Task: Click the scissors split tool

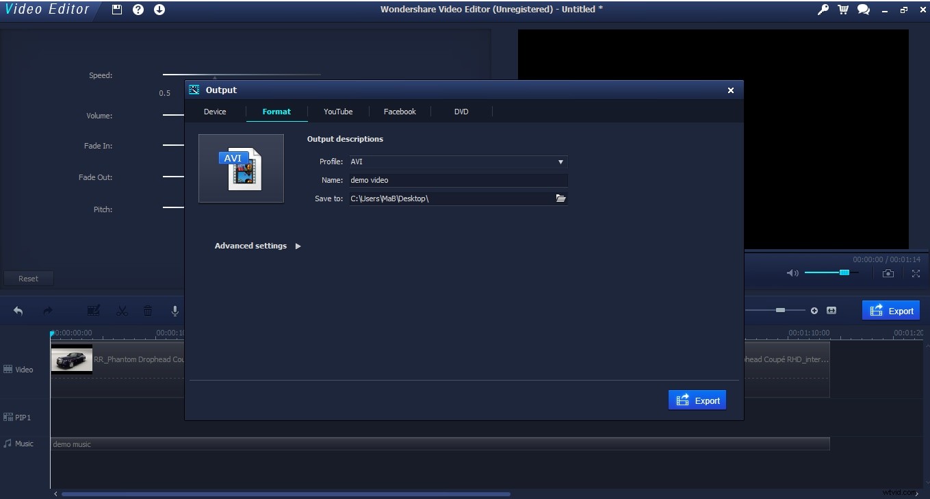Action: [122, 311]
